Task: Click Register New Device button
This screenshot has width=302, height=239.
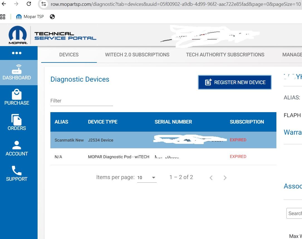Action: (x=235, y=82)
